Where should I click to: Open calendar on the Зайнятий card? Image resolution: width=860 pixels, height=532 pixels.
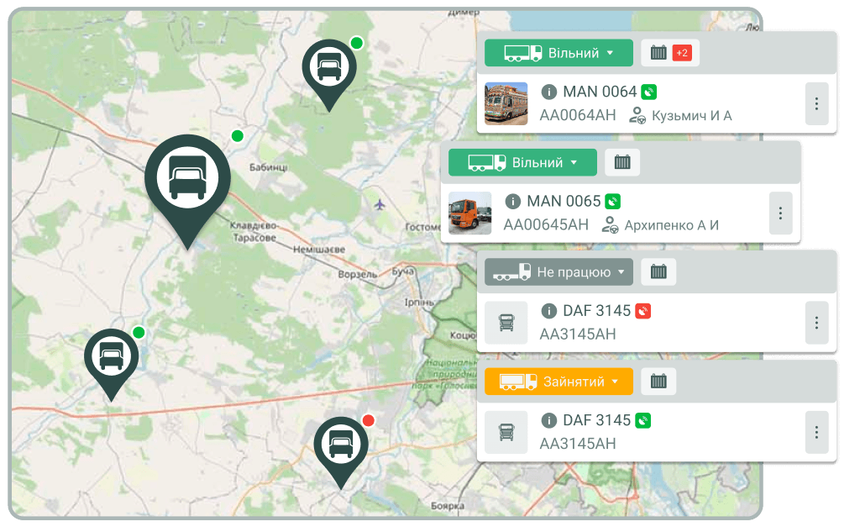(x=658, y=382)
